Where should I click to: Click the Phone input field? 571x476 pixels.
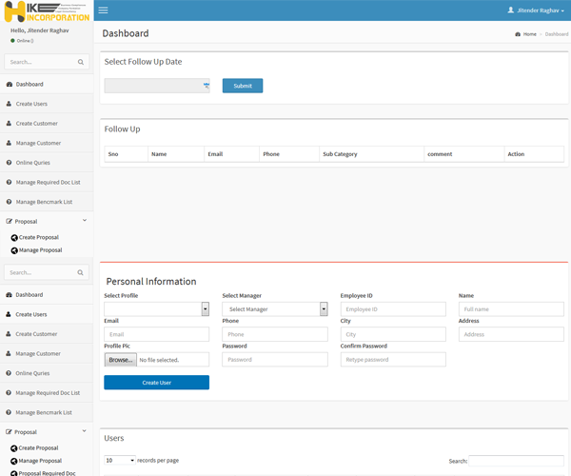[275, 334]
